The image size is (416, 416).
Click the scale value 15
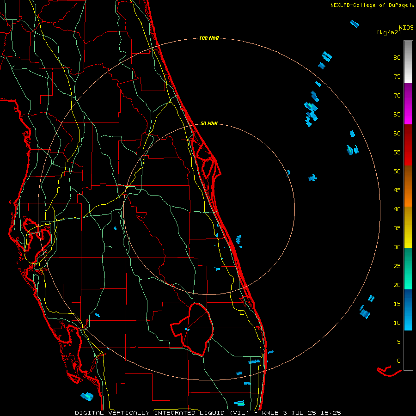397,304
